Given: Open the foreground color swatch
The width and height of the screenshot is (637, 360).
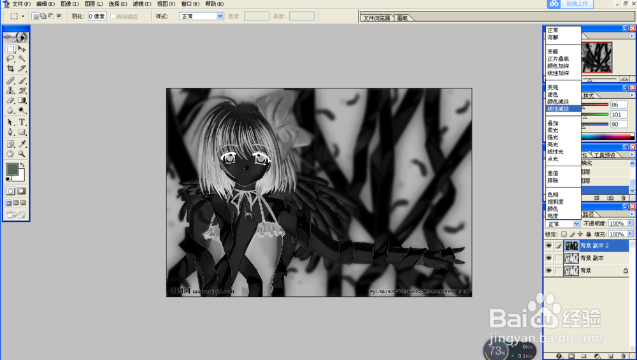Looking at the screenshot, I should 12,169.
